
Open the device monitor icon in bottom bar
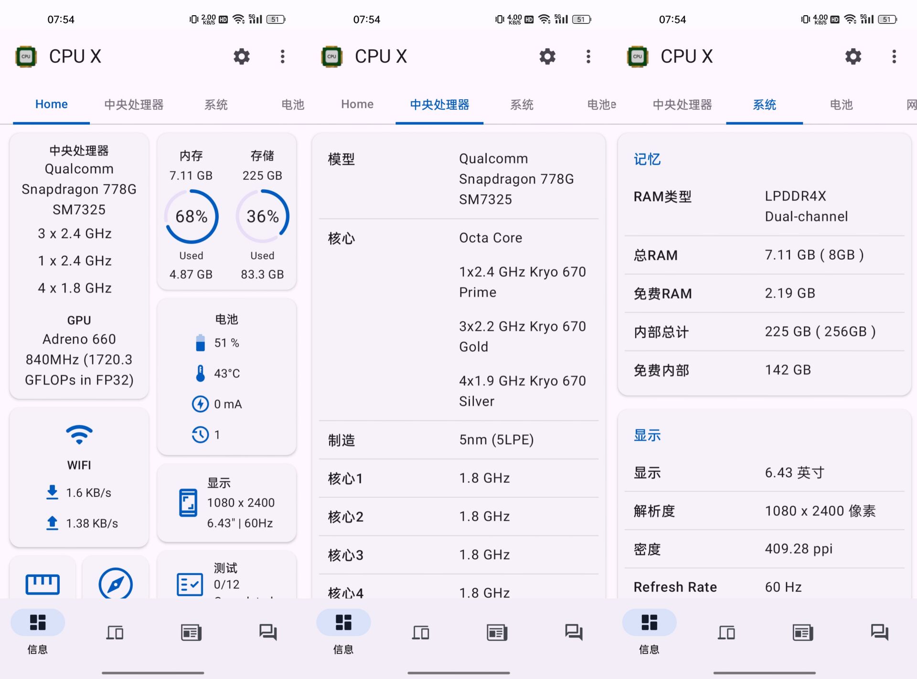[x=115, y=632]
